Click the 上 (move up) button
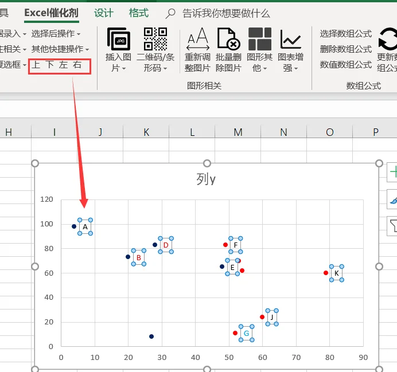The width and height of the screenshot is (397, 372). coord(36,65)
